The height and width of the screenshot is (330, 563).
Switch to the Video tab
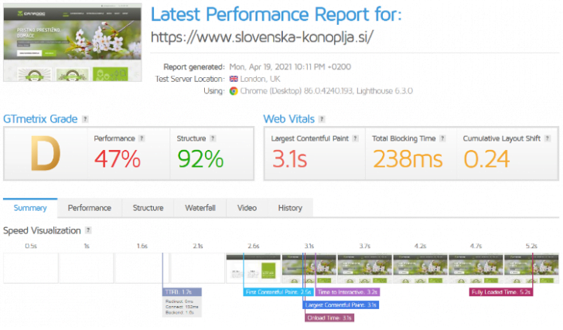coord(247,208)
